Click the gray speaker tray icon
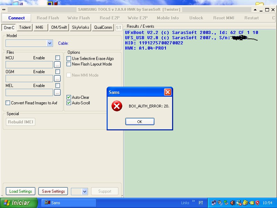277x208 pixels. [220, 203]
